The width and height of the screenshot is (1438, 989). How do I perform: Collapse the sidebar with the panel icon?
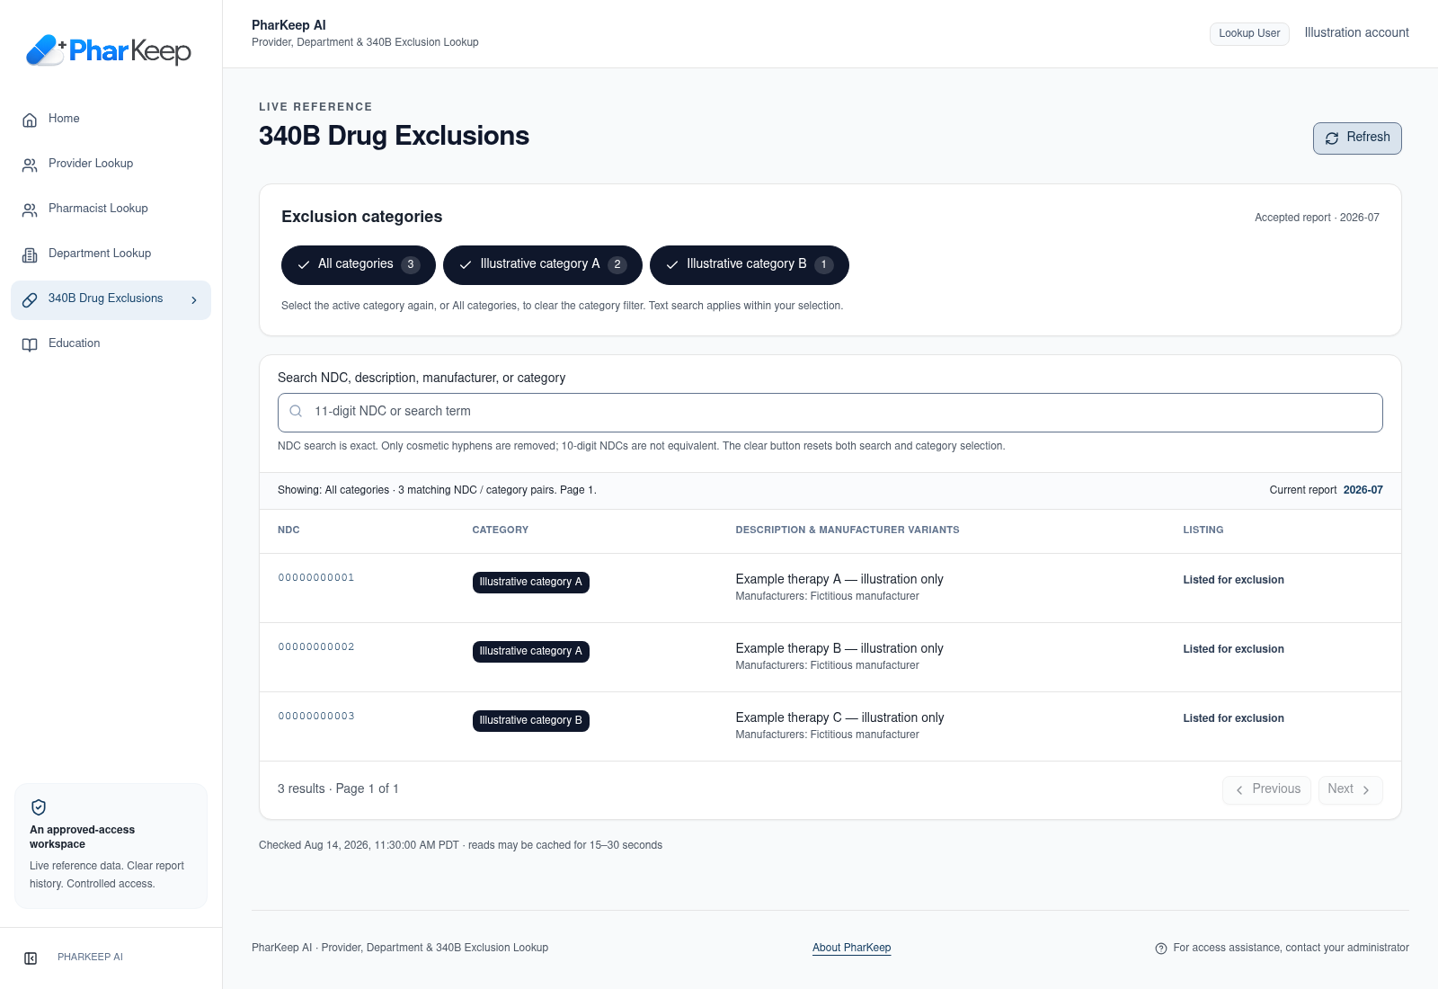(x=31, y=958)
